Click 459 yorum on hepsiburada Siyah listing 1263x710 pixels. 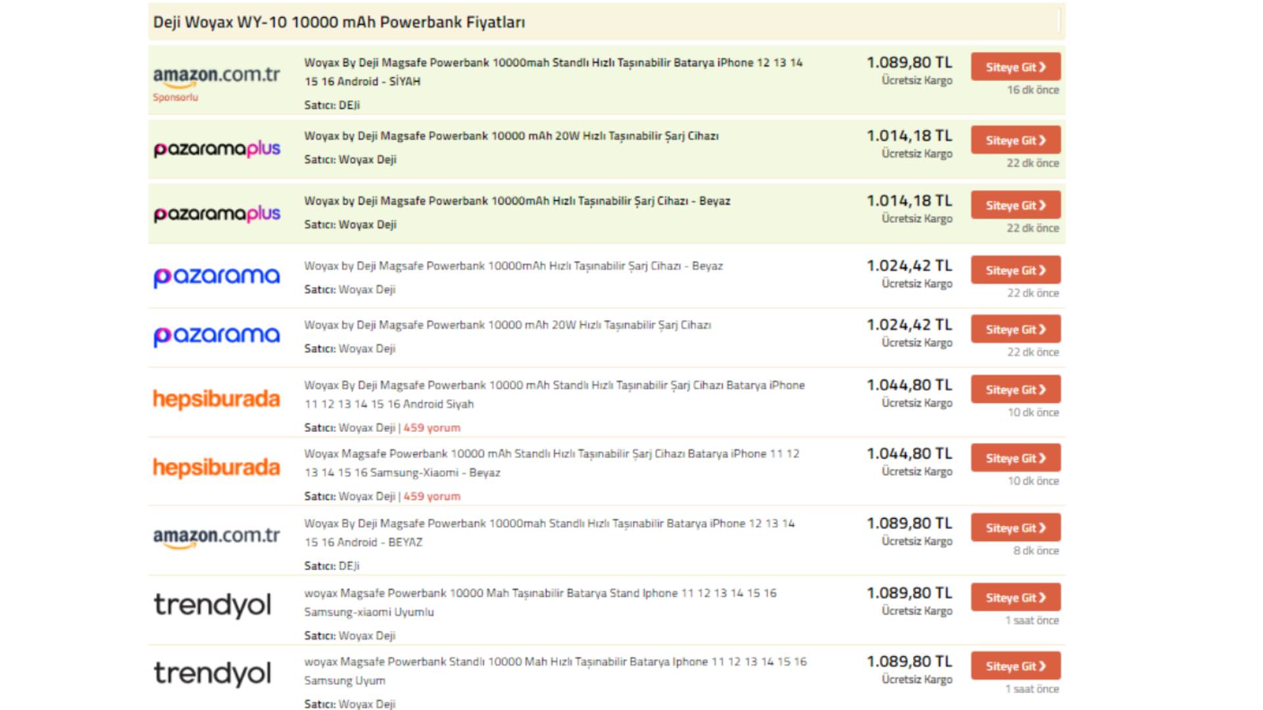tap(432, 428)
